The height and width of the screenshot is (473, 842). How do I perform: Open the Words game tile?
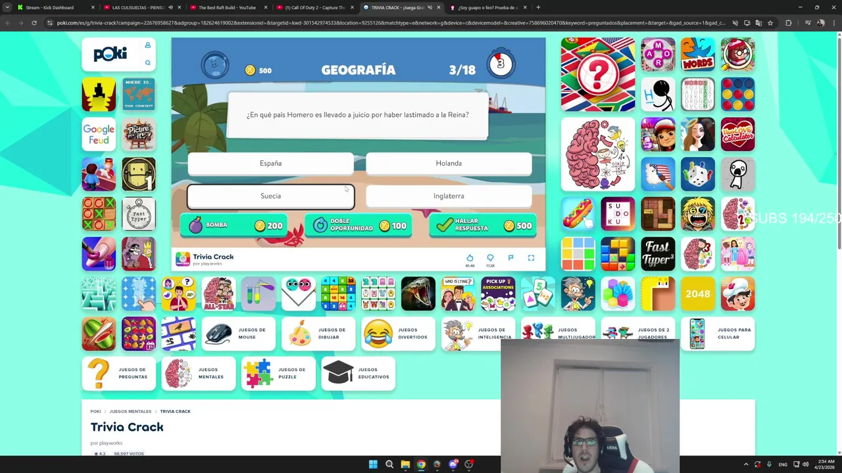click(698, 55)
